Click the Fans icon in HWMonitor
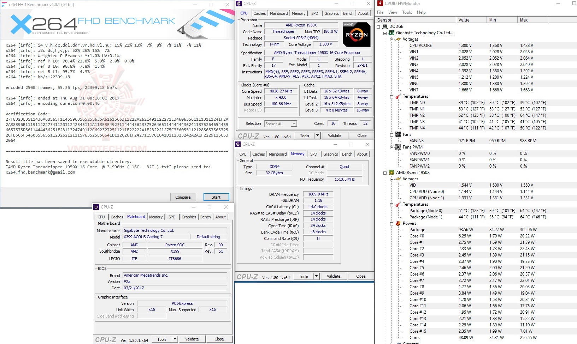This screenshot has width=577, height=344. 398,134
